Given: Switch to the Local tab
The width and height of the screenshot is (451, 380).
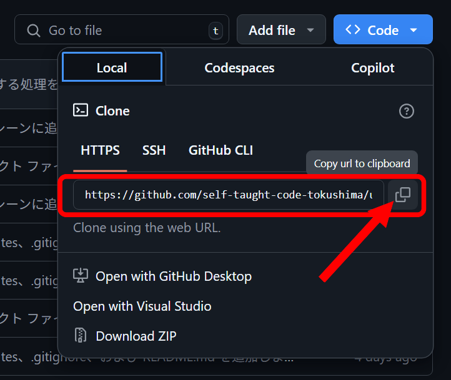Looking at the screenshot, I should pyautogui.click(x=112, y=67).
